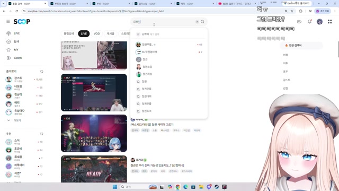The width and height of the screenshot is (339, 191).
Task: Focus the SOOP search input field
Action: (163, 22)
